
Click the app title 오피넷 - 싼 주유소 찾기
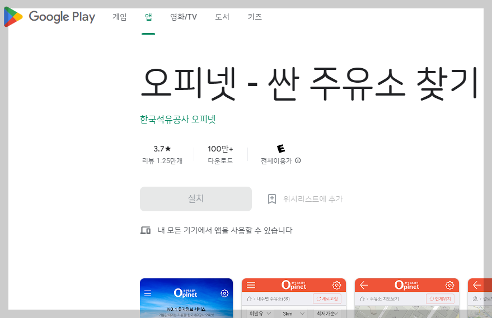pos(309,84)
